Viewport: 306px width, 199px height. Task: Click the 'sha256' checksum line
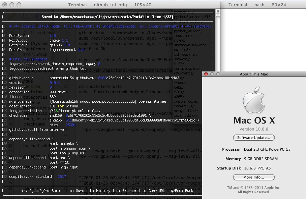[x=124, y=120]
